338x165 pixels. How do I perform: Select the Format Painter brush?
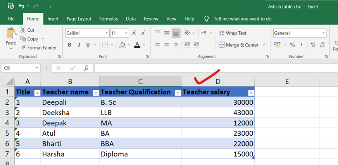(x=39, y=48)
